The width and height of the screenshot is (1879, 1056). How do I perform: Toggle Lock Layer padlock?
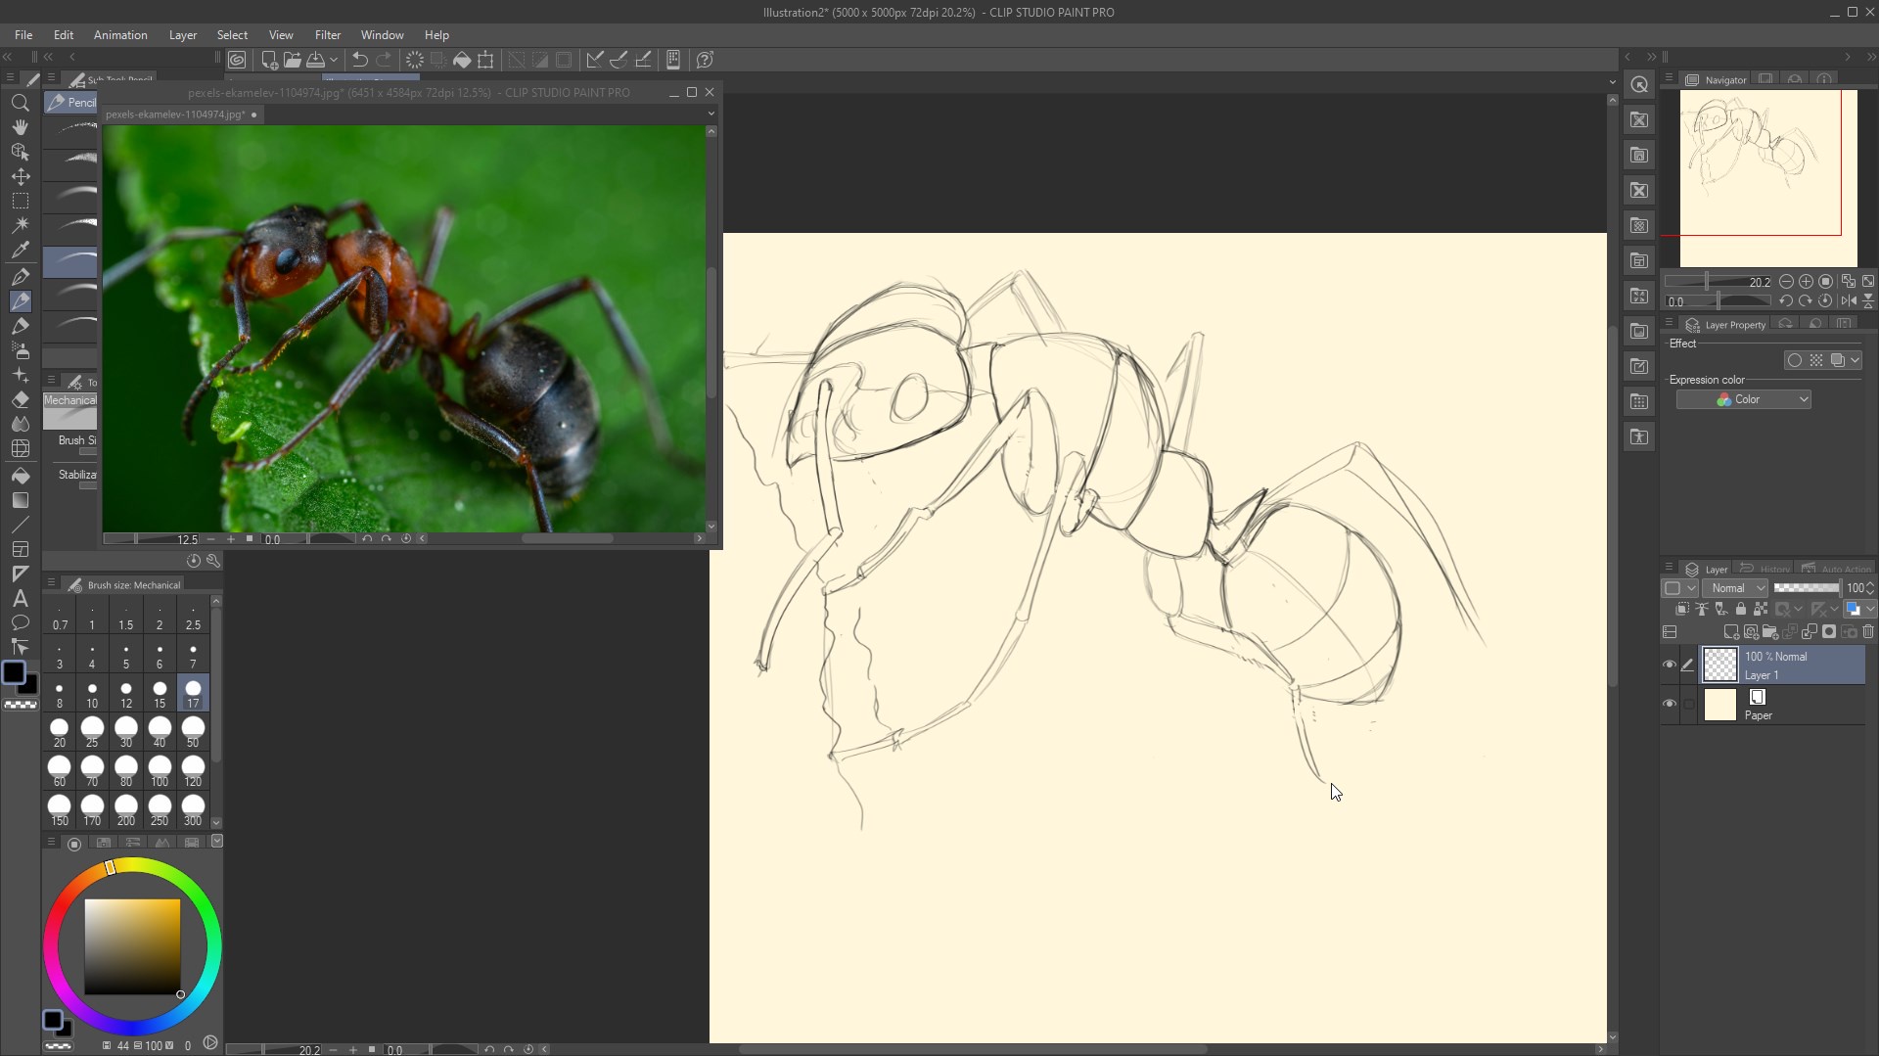click(x=1740, y=609)
